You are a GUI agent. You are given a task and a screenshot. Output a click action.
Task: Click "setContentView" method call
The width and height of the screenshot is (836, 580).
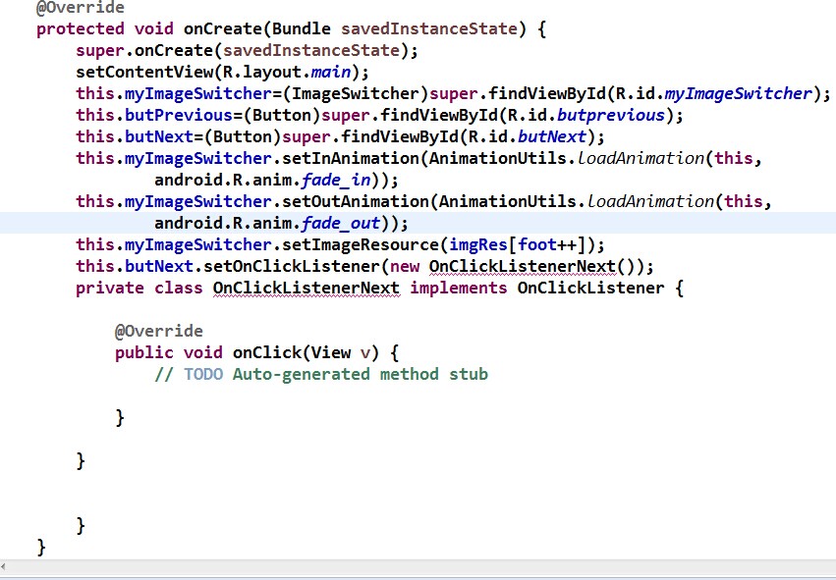coord(144,72)
